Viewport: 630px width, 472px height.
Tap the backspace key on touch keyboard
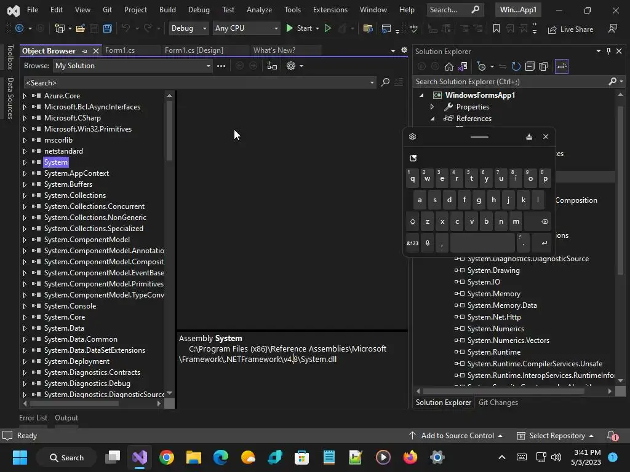pyautogui.click(x=539, y=221)
